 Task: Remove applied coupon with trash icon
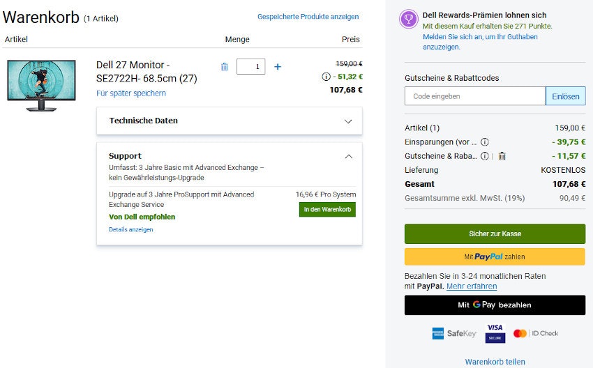click(x=502, y=156)
